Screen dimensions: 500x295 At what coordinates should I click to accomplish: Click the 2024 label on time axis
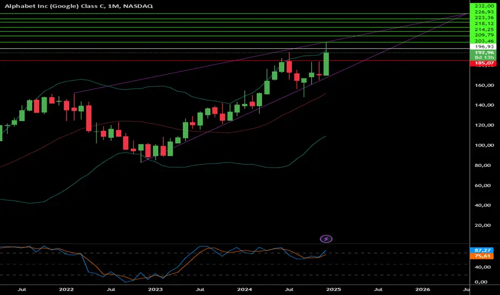pos(245,289)
